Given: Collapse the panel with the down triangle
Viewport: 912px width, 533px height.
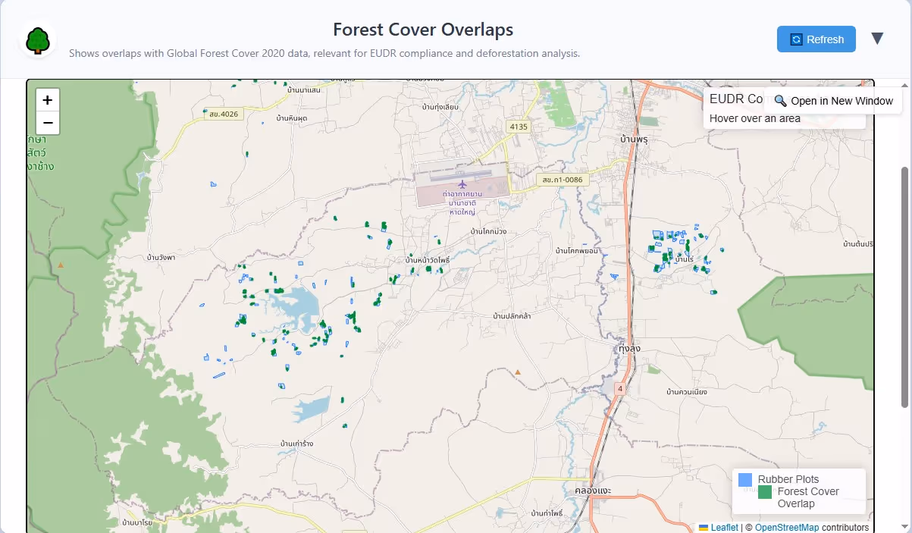Looking at the screenshot, I should pyautogui.click(x=877, y=39).
